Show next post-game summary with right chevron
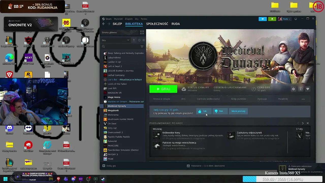This screenshot has height=183, width=325. pyautogui.click(x=303, y=123)
